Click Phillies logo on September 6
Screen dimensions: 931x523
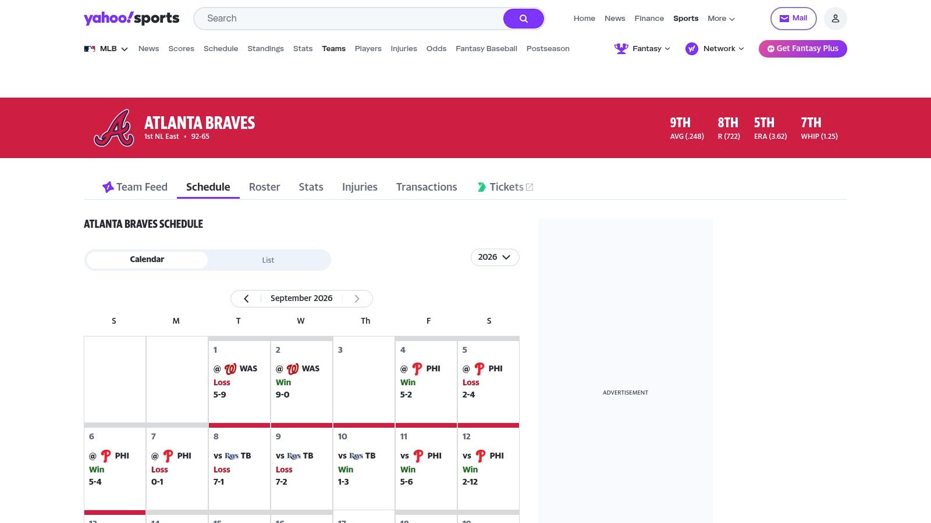pos(106,456)
